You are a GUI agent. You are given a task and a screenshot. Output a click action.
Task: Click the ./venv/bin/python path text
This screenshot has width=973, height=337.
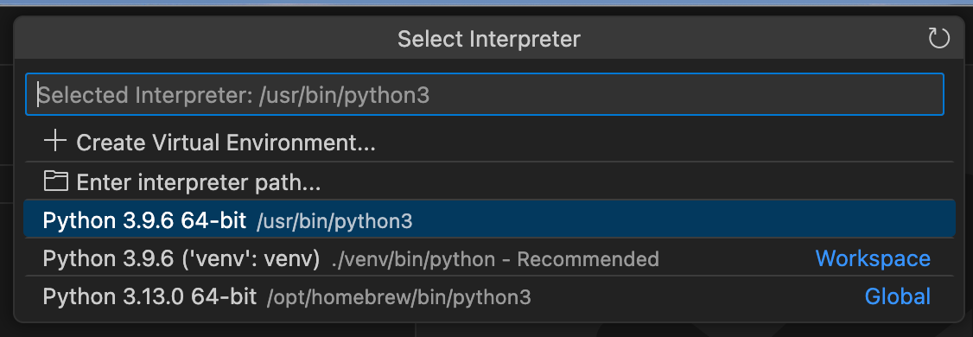click(414, 259)
